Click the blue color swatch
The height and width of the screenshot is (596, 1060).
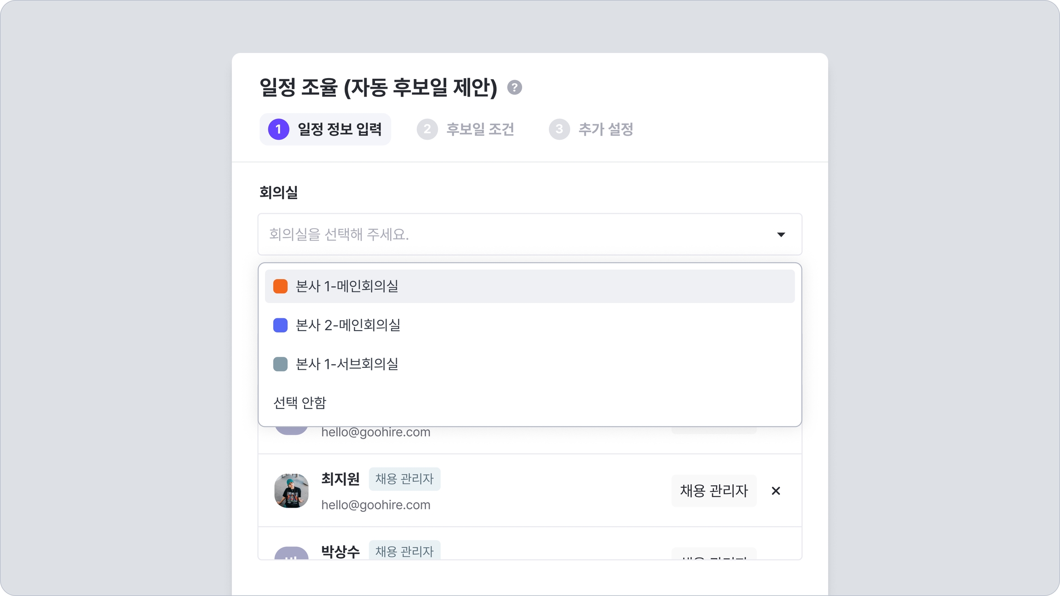(x=280, y=325)
